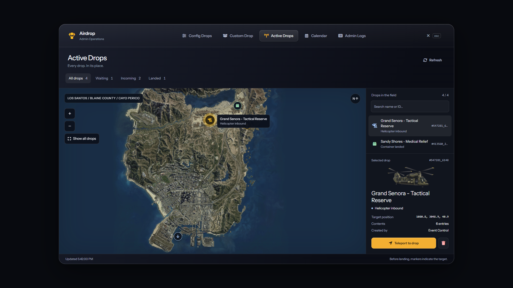Filter by All drops
The image size is (513, 288).
pyautogui.click(x=78, y=78)
